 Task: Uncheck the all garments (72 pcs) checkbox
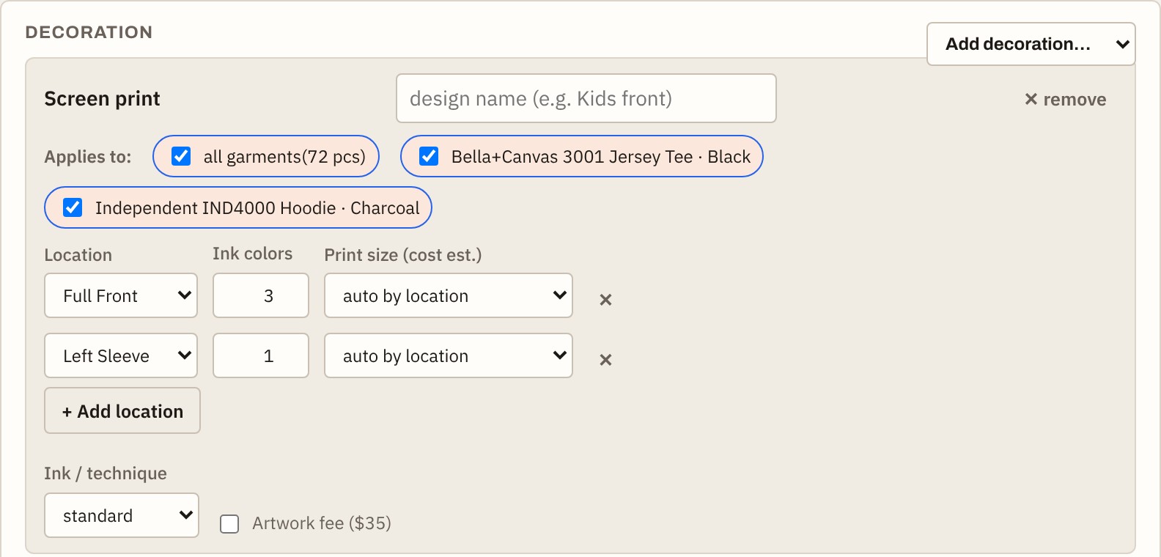coord(181,156)
